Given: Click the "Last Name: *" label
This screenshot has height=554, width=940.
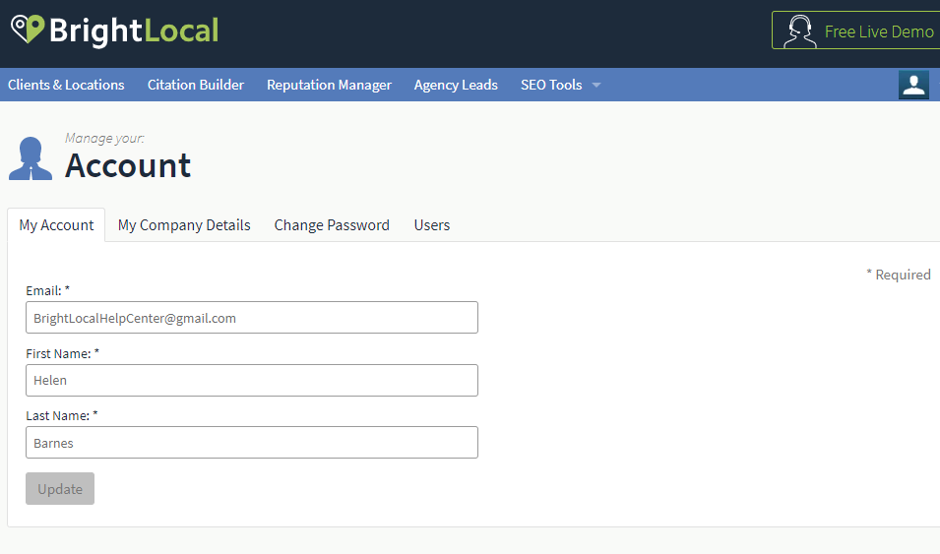Looking at the screenshot, I should coord(62,415).
